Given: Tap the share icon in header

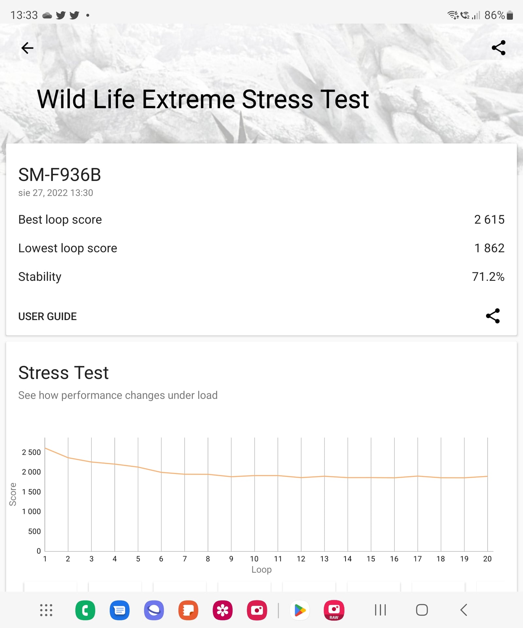Looking at the screenshot, I should [498, 48].
